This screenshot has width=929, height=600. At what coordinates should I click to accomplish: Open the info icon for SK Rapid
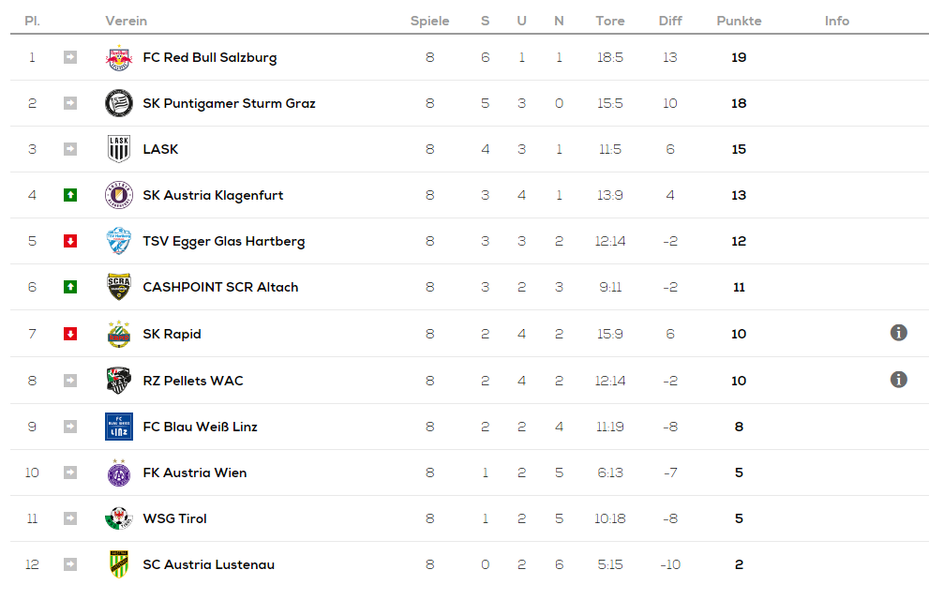pyautogui.click(x=898, y=333)
